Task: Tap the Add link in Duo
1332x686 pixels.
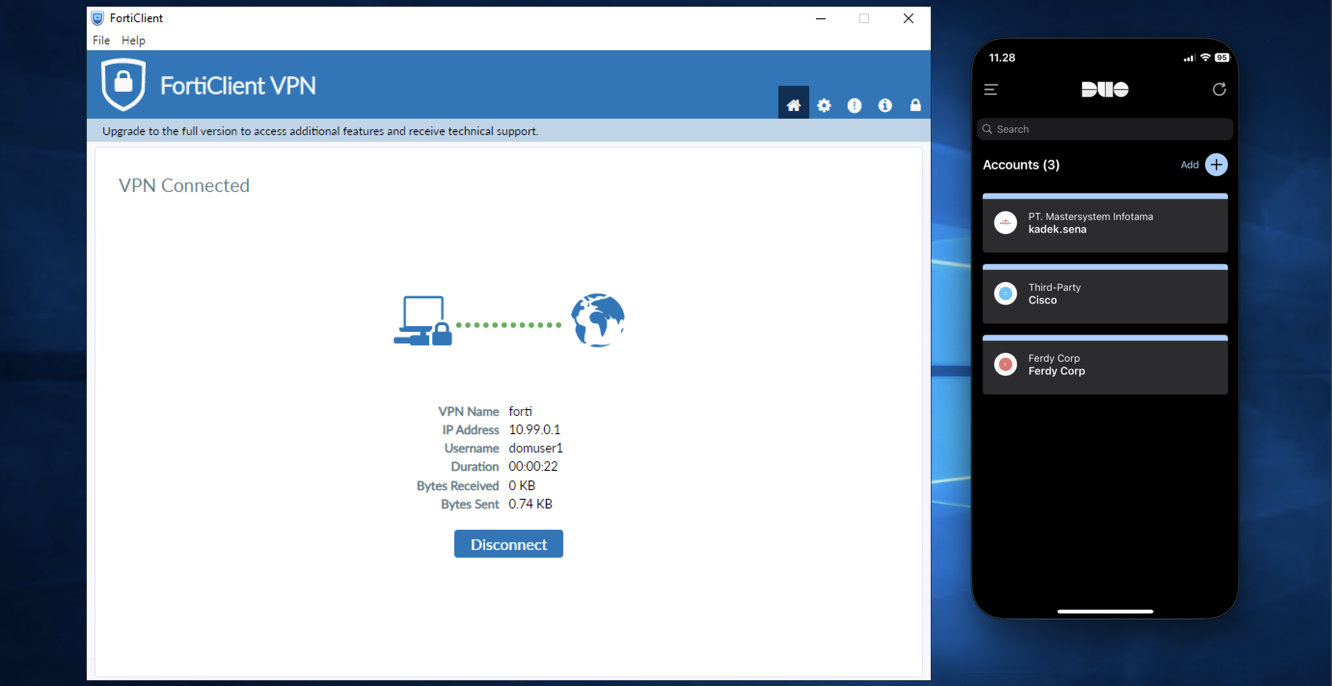Action: (x=1189, y=165)
